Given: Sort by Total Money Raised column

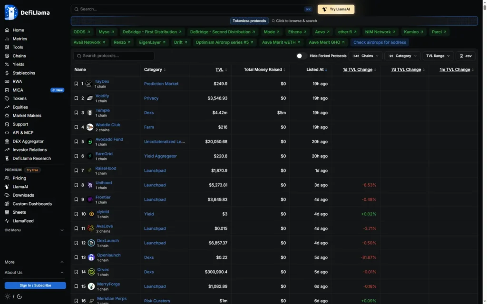Looking at the screenshot, I should pos(264,69).
